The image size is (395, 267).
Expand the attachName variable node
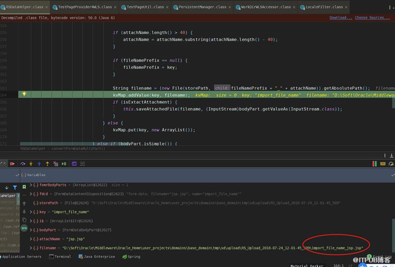[x=31, y=239]
